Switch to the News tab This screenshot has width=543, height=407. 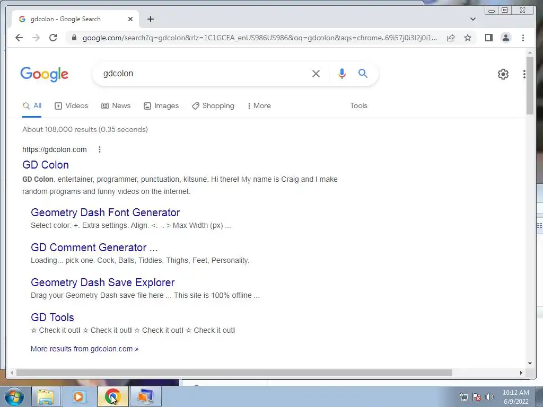(116, 106)
